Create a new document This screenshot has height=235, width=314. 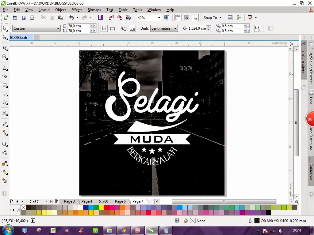(x=6, y=17)
